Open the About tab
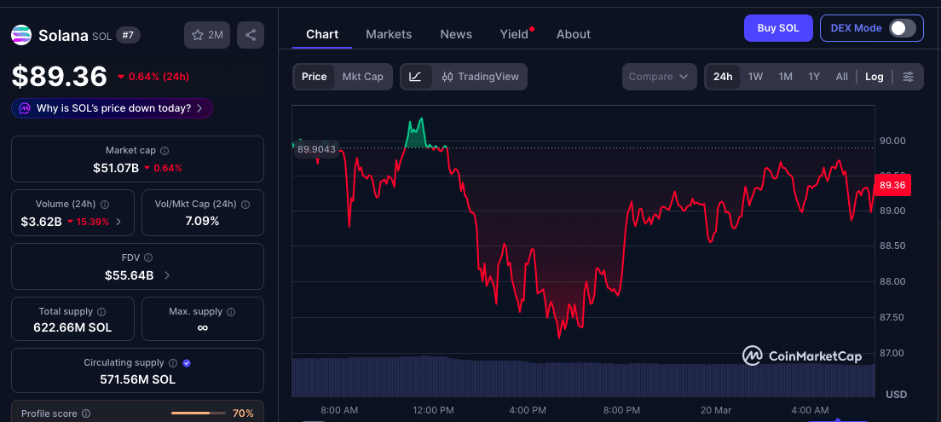 click(573, 34)
